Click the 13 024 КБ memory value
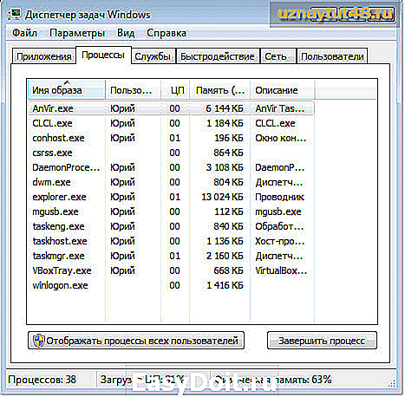 [x=222, y=197]
